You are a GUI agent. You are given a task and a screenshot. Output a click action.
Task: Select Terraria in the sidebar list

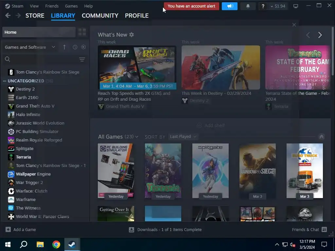coord(24,157)
